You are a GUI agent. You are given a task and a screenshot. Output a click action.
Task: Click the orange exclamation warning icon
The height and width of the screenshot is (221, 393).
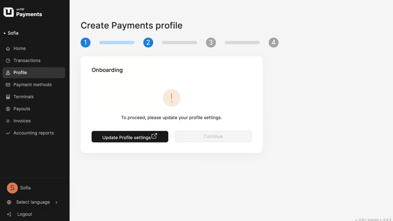click(171, 98)
